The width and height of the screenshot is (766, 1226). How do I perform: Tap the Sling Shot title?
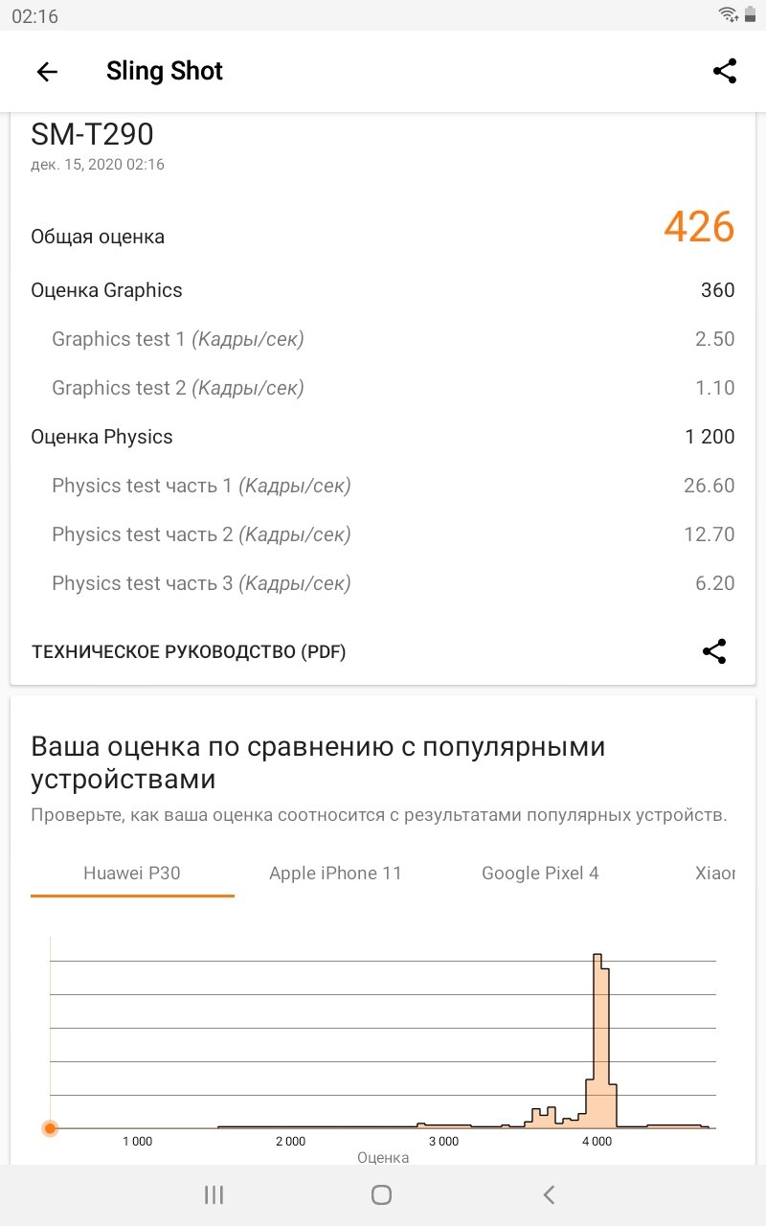coord(165,72)
